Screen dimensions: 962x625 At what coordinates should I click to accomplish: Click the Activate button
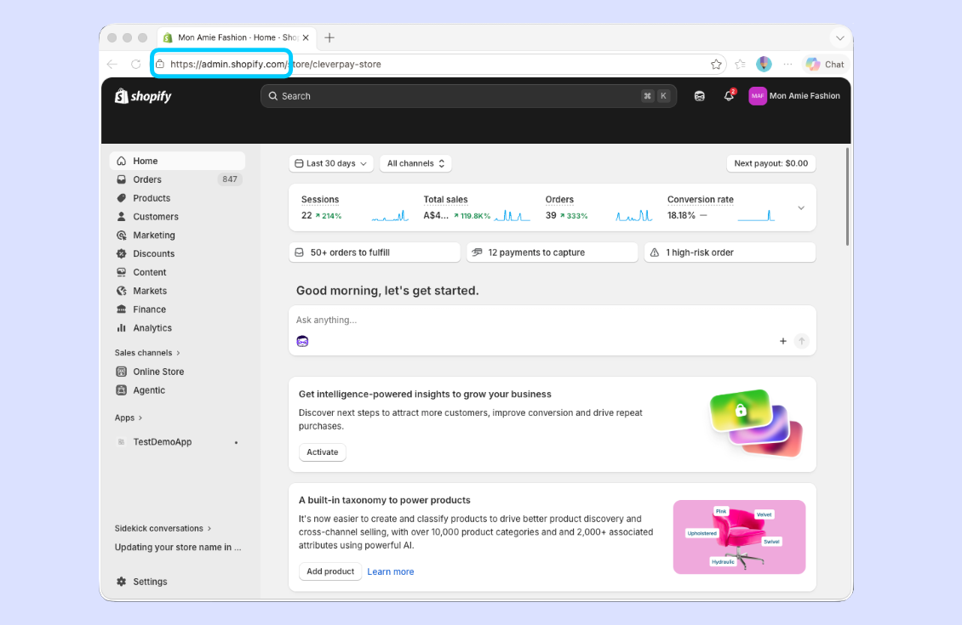(x=322, y=452)
